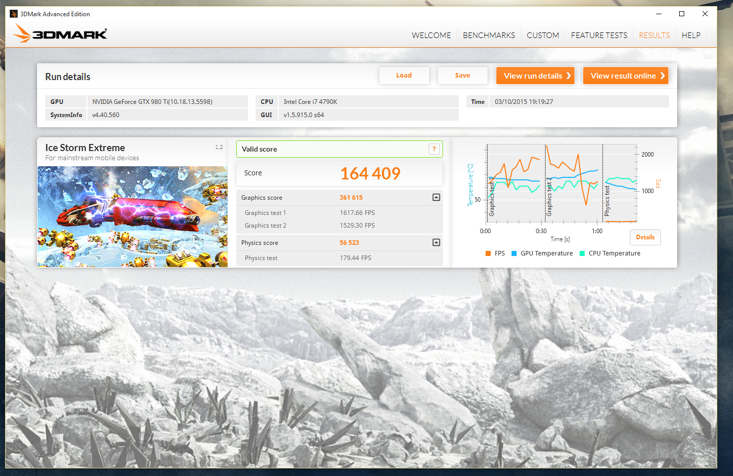Minimize the 3DMark window
This screenshot has width=733, height=476.
point(659,14)
